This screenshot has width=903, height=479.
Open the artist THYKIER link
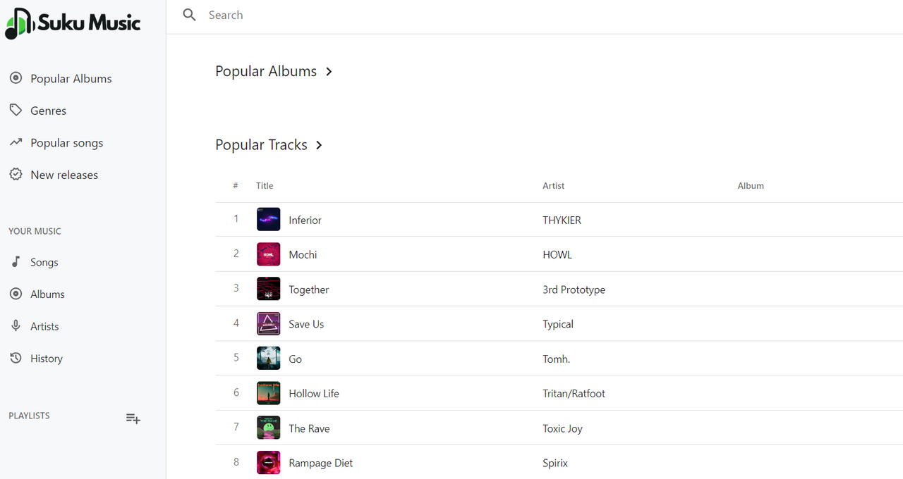point(562,220)
